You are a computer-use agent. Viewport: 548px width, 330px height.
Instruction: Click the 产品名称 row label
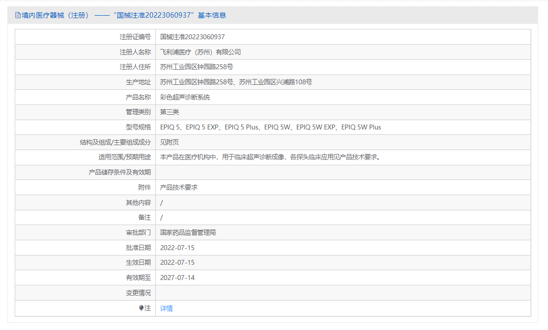139,97
